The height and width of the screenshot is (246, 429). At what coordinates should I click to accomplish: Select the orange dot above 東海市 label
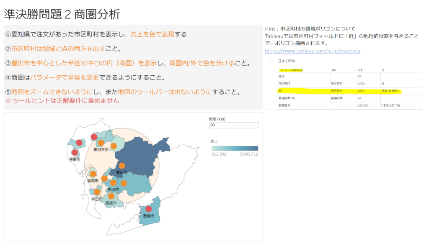click(93, 174)
